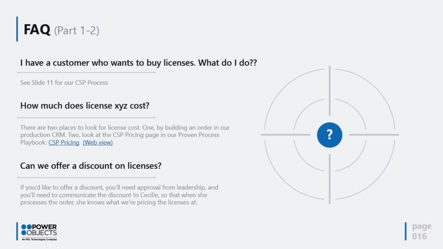
Task: Click the FAQ slide title
Action: (x=37, y=30)
